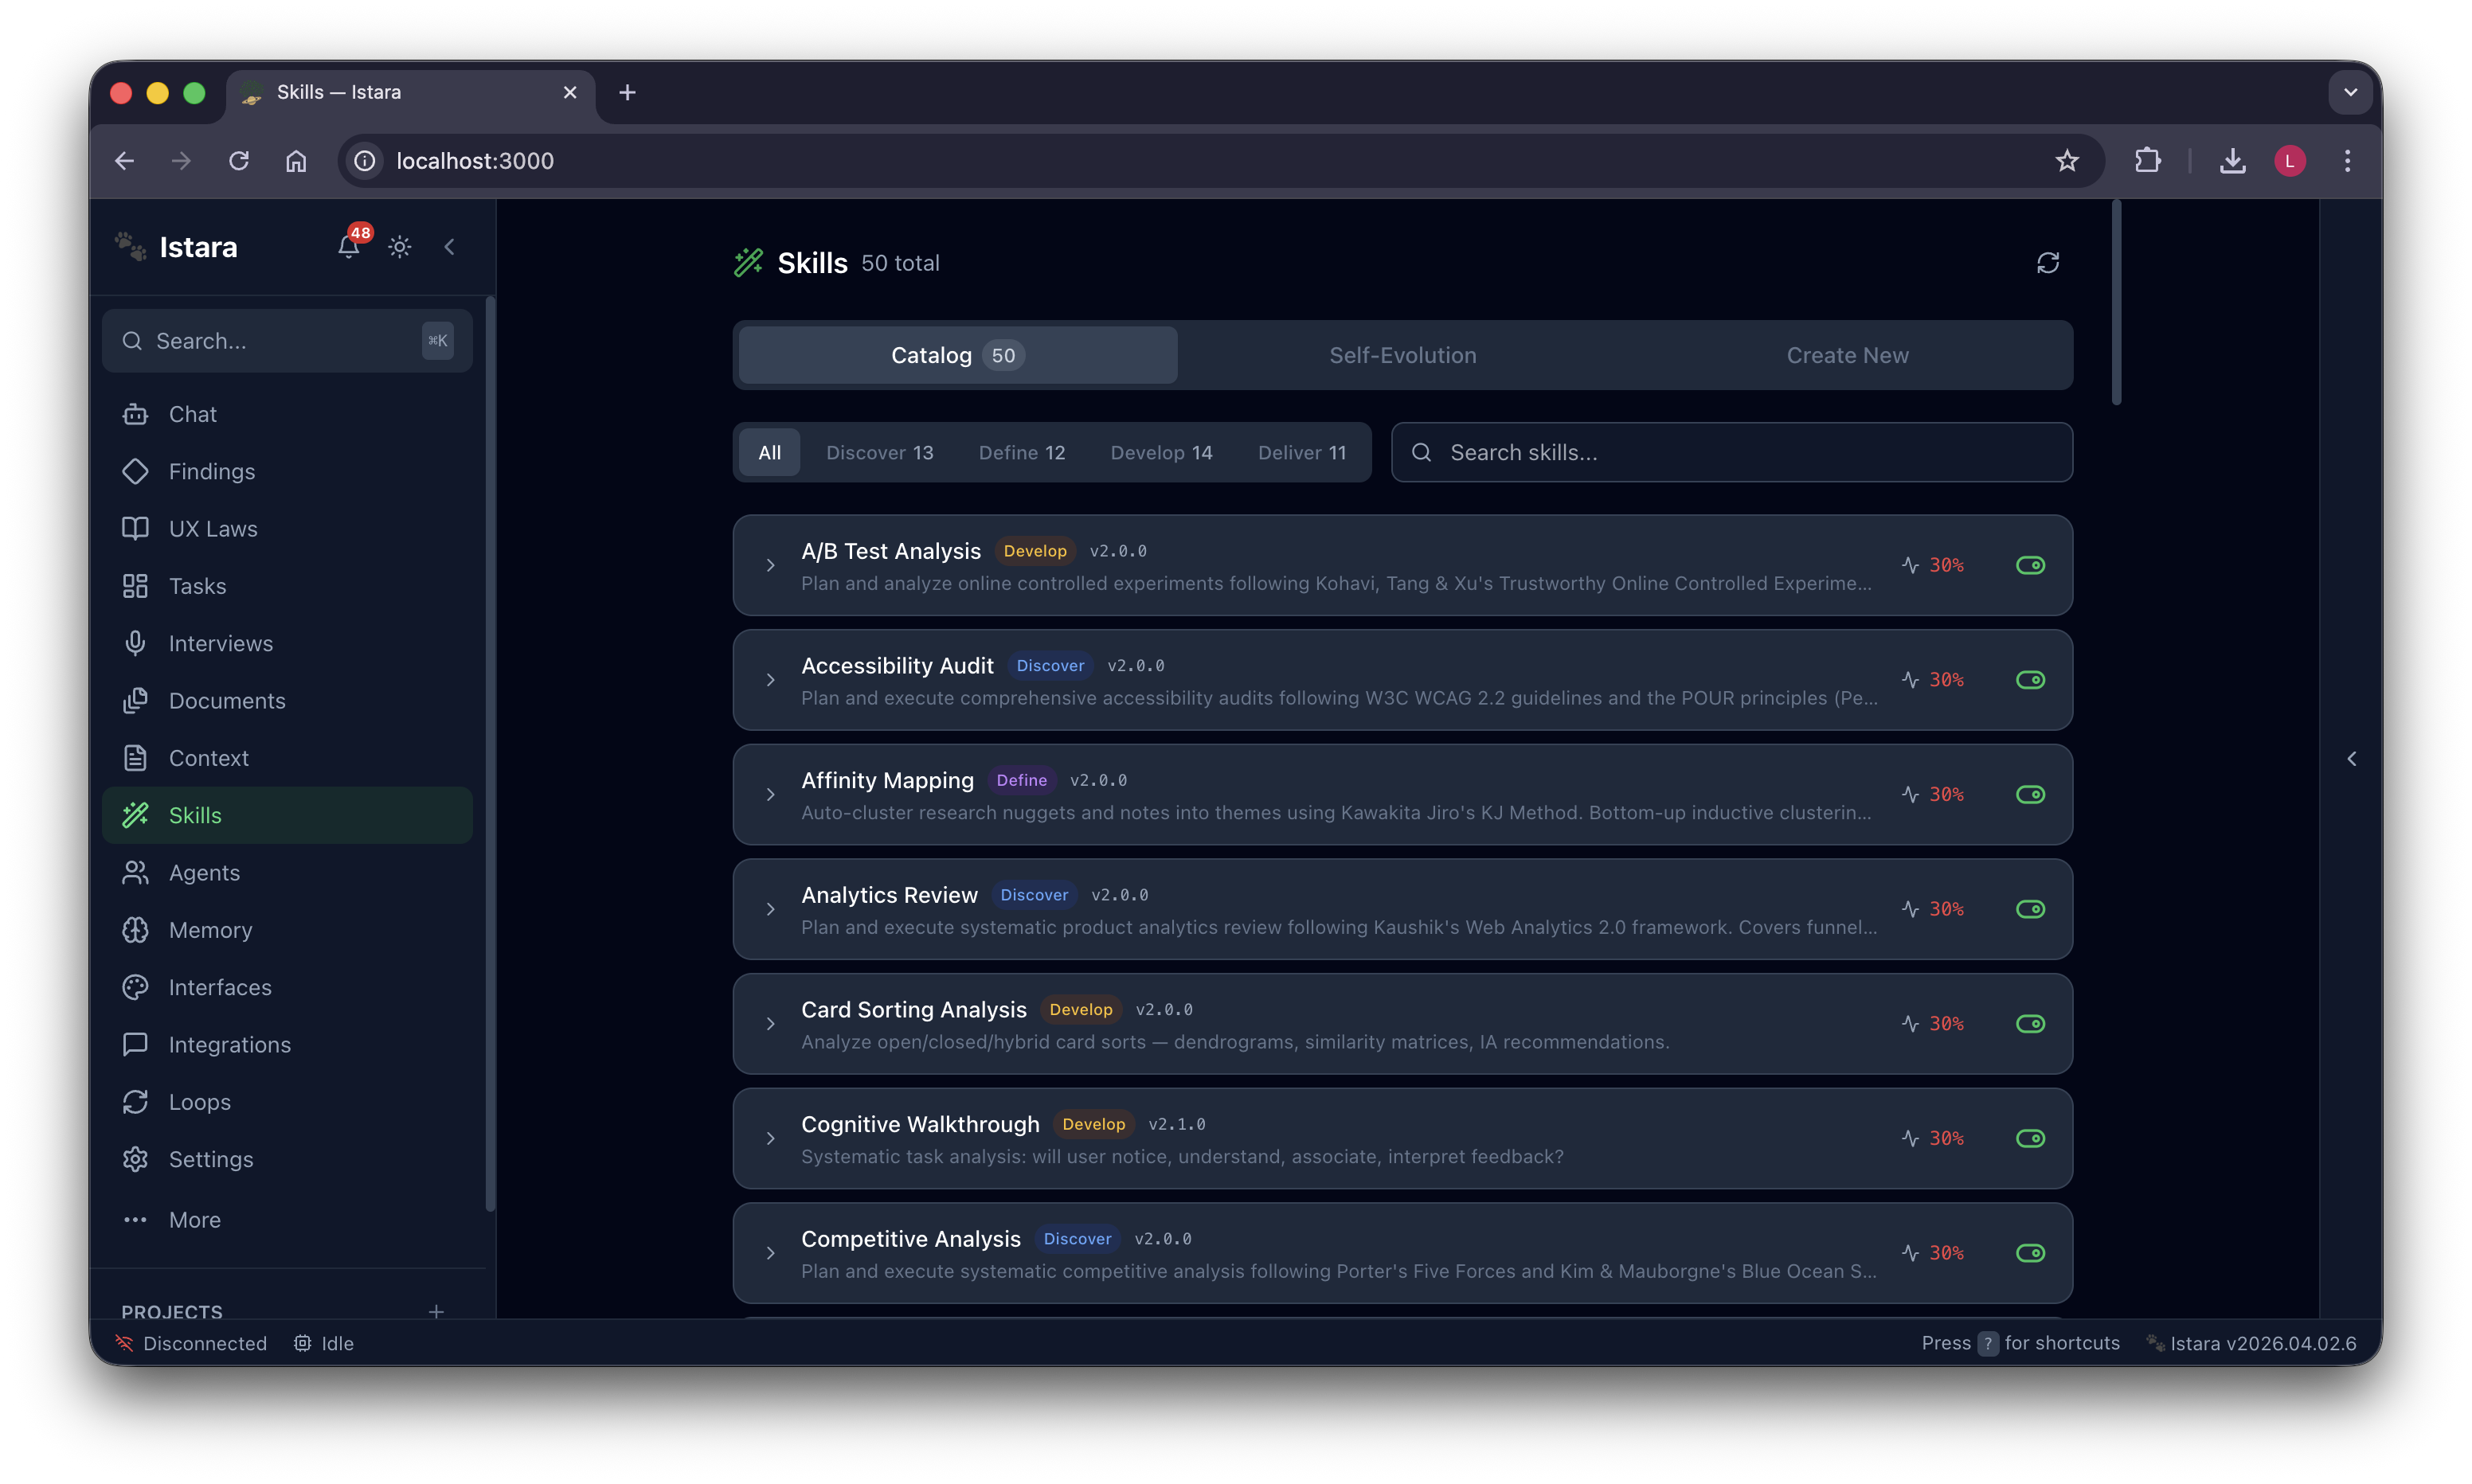The width and height of the screenshot is (2472, 1484).
Task: Filter skills by Develop 14
Action: click(x=1161, y=452)
